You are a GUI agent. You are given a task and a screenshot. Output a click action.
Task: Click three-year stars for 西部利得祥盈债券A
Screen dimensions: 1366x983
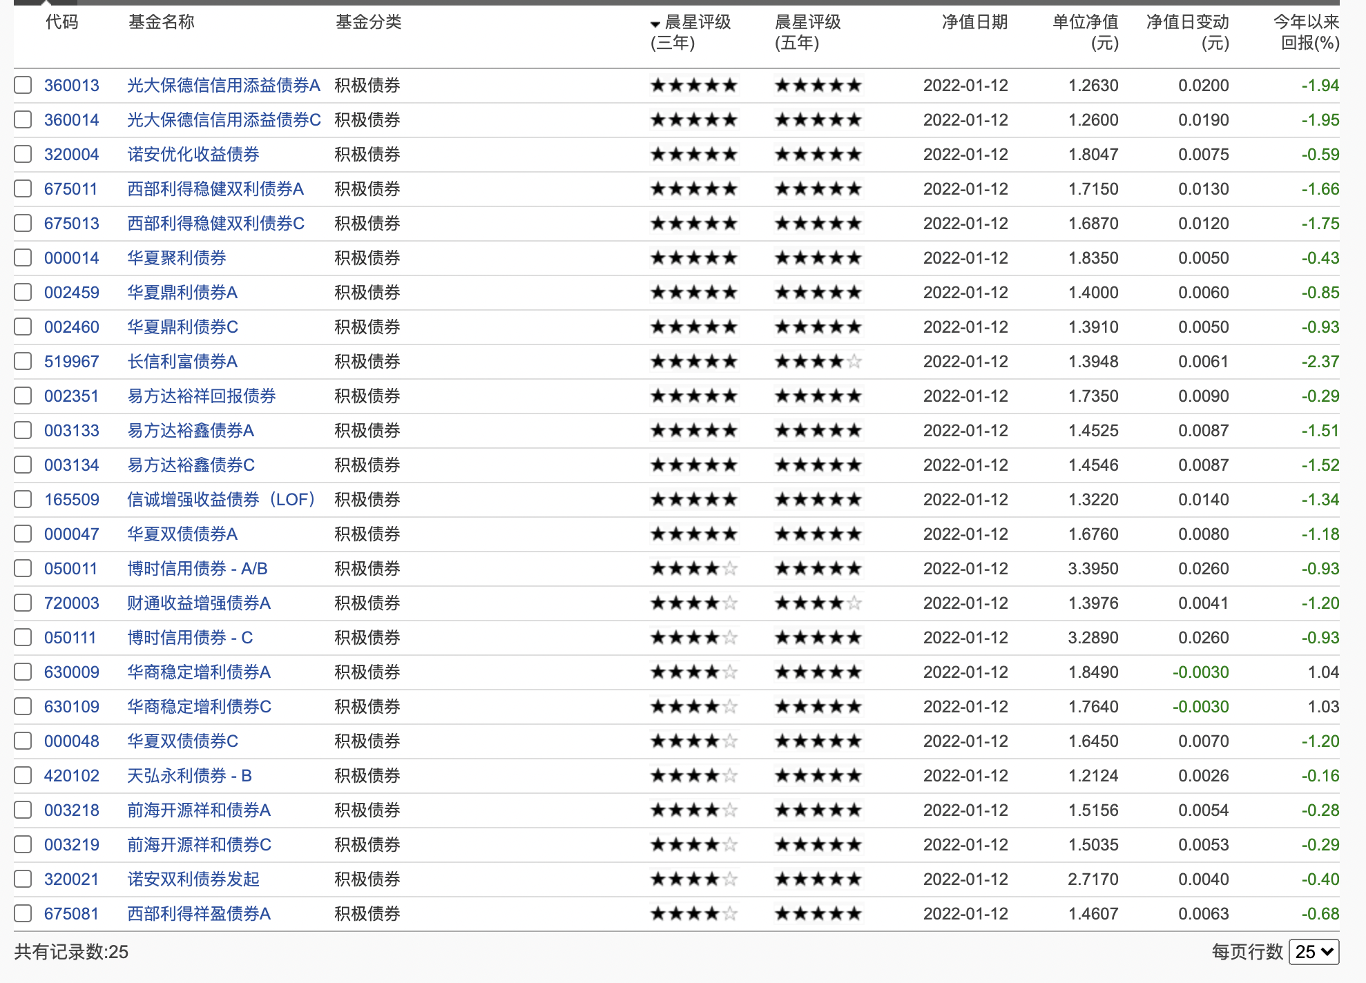pos(694,914)
